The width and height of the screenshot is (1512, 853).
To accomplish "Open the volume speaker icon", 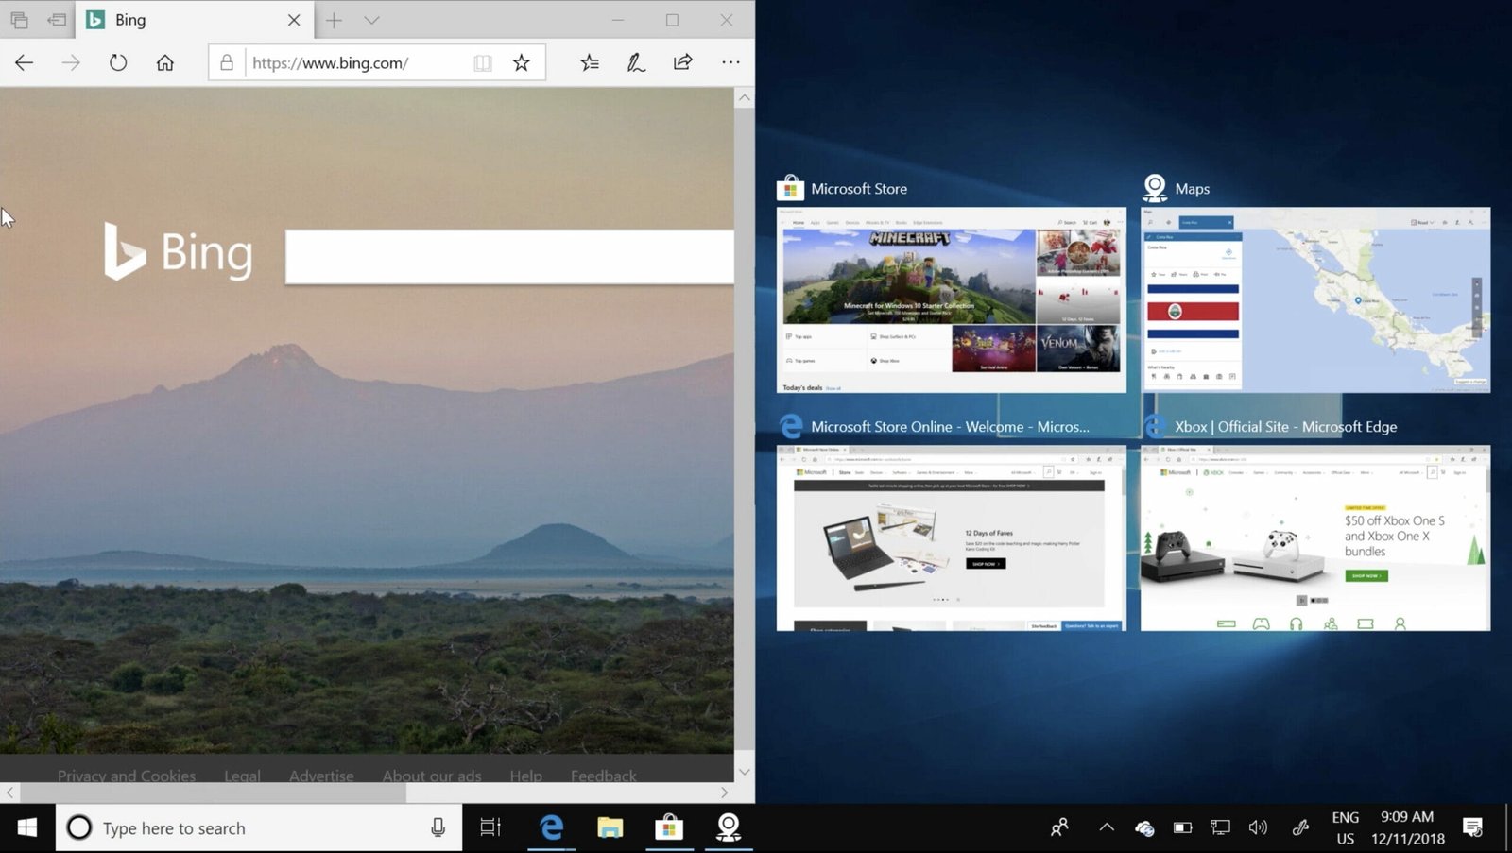I will pyautogui.click(x=1258, y=828).
